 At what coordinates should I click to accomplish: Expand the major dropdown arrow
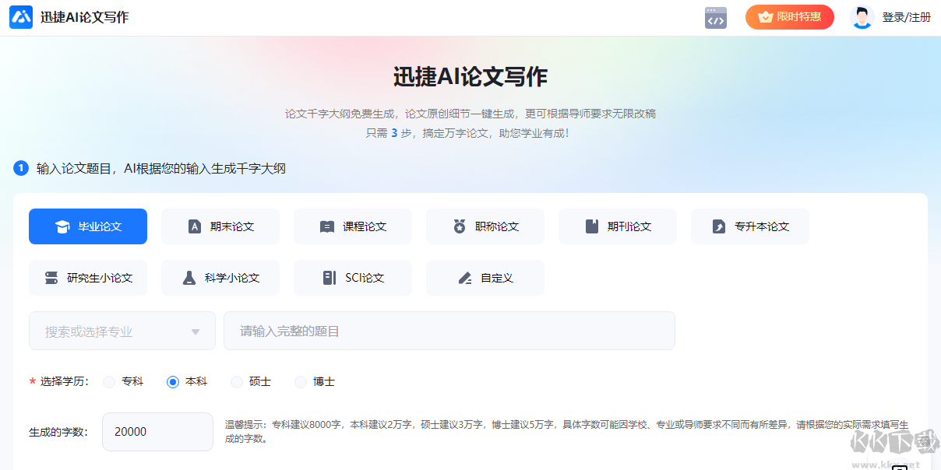(196, 332)
